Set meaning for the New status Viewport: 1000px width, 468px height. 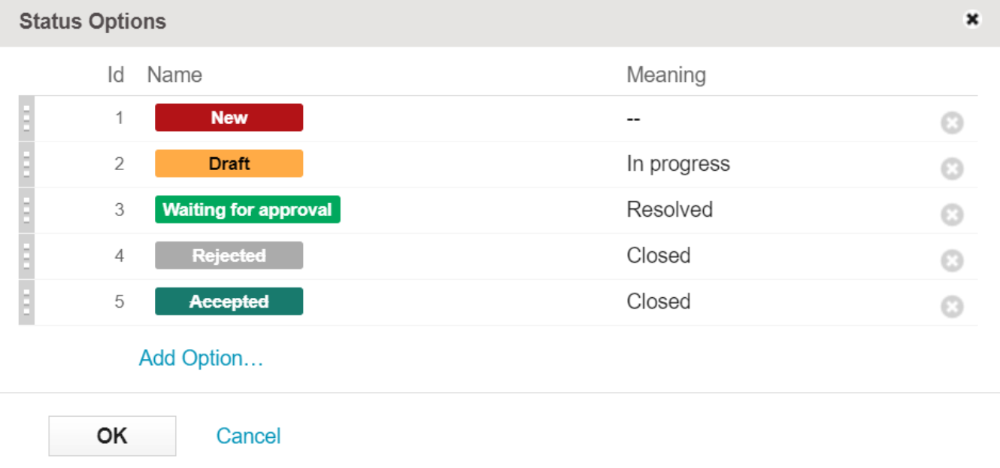coord(634,119)
